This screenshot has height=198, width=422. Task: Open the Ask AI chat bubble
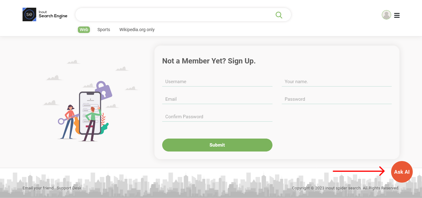click(402, 172)
